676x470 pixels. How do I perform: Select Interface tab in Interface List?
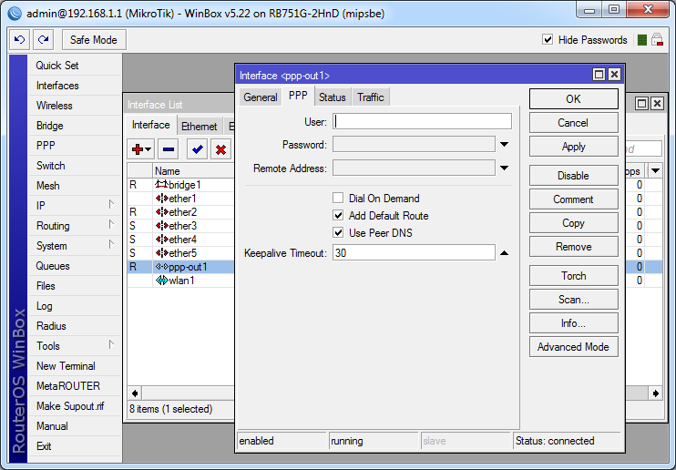point(151,125)
